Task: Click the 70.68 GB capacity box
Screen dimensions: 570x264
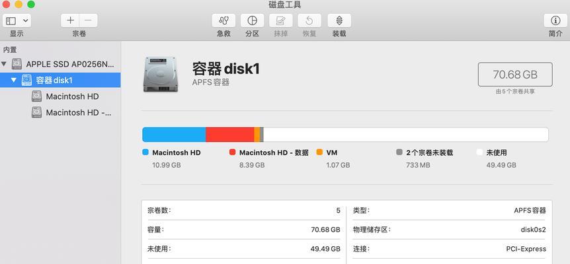Action: pyautogui.click(x=515, y=75)
